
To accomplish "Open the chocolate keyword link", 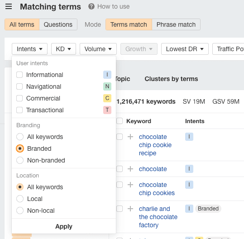I will coord(153,169).
